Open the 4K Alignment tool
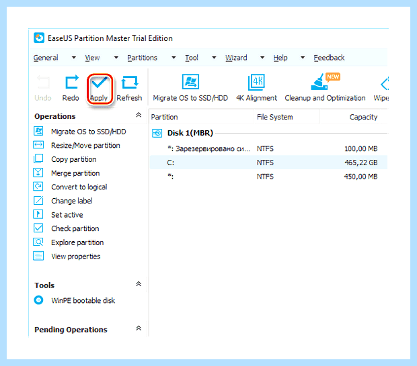This screenshot has height=366, width=417. [256, 82]
